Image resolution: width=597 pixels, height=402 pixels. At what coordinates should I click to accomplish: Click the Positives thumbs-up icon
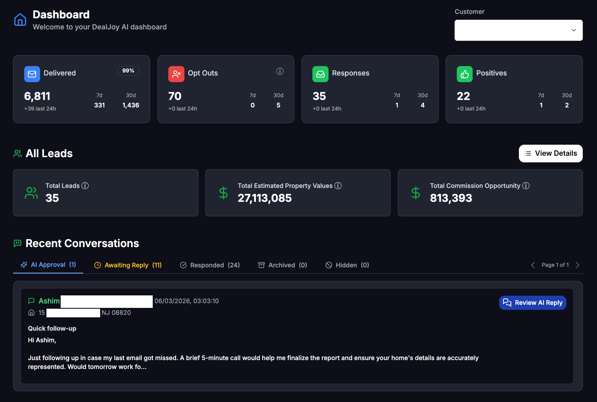(465, 74)
